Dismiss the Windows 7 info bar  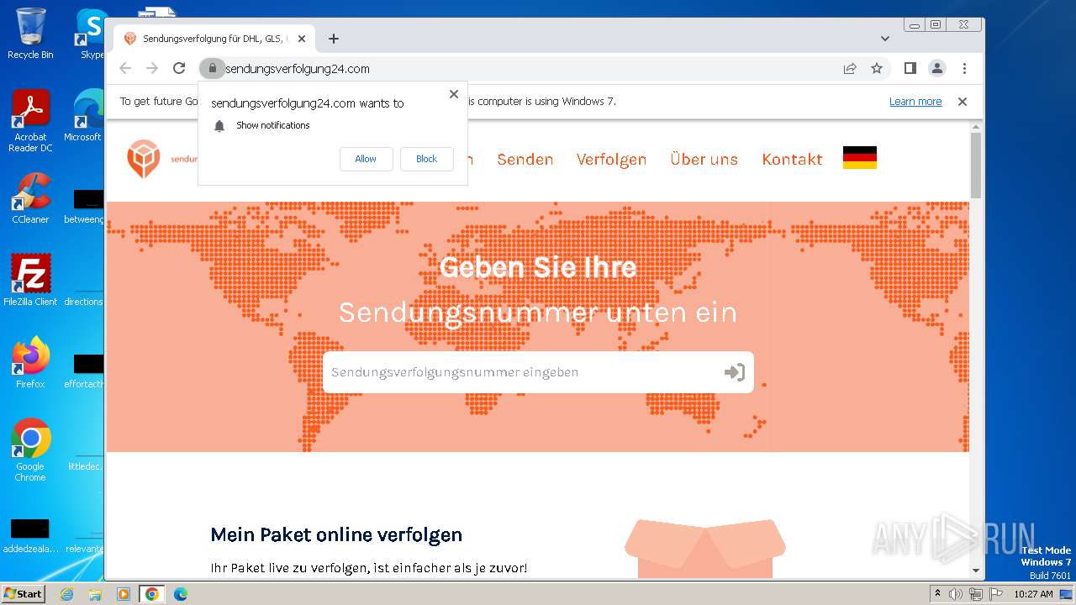[x=963, y=102]
